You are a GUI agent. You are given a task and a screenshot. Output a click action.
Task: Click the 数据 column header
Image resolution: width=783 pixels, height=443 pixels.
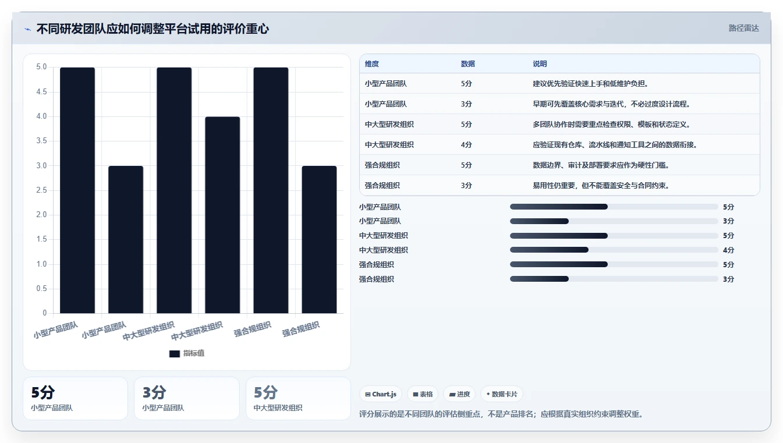(468, 64)
